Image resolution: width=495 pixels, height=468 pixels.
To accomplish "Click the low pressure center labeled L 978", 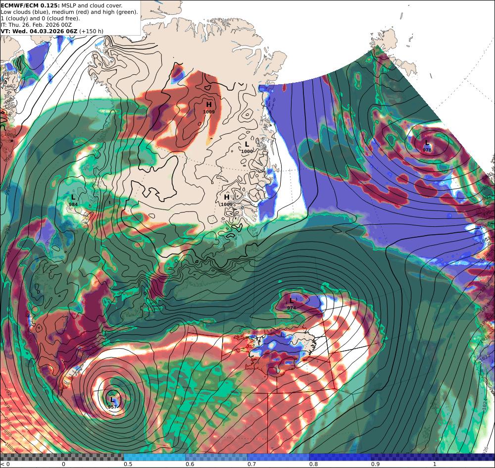I will pos(427,146).
